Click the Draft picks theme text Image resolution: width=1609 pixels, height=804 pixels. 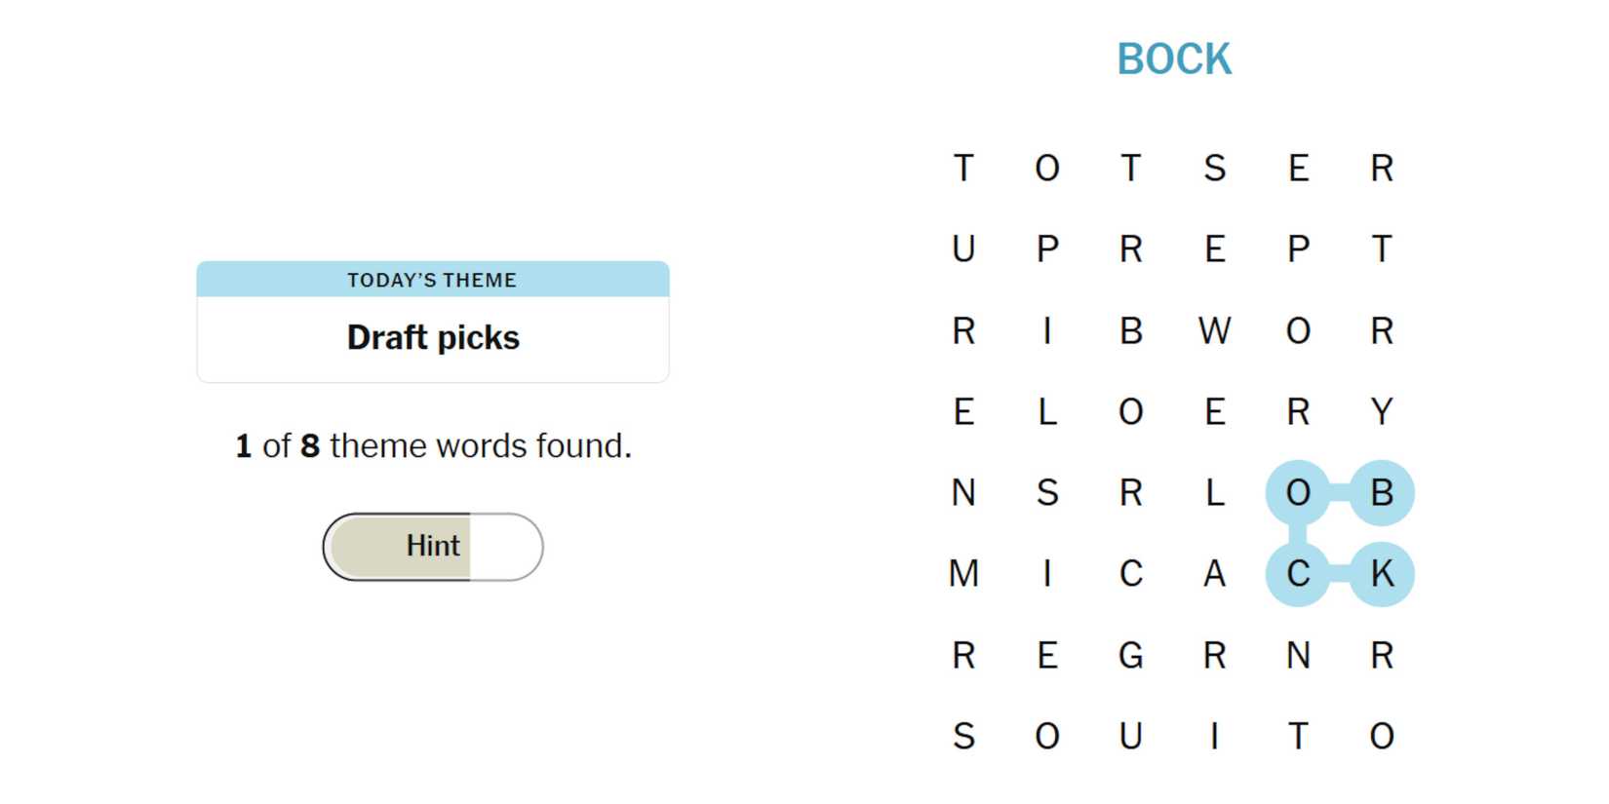(433, 338)
